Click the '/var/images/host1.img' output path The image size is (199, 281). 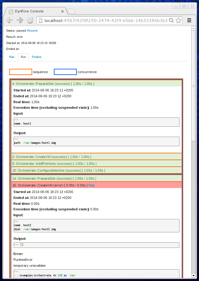[39, 143]
